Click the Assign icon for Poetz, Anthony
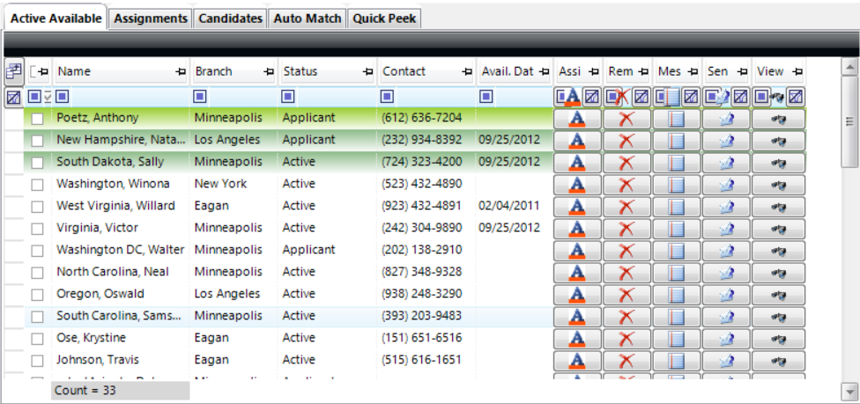The image size is (860, 404). pyautogui.click(x=577, y=118)
